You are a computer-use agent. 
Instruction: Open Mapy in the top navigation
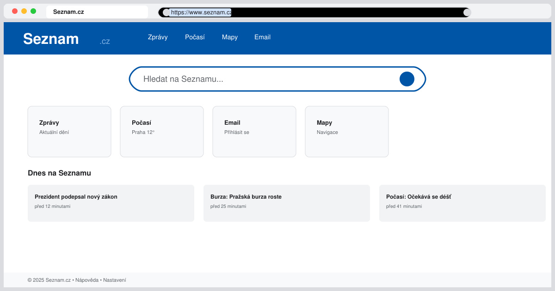click(230, 37)
